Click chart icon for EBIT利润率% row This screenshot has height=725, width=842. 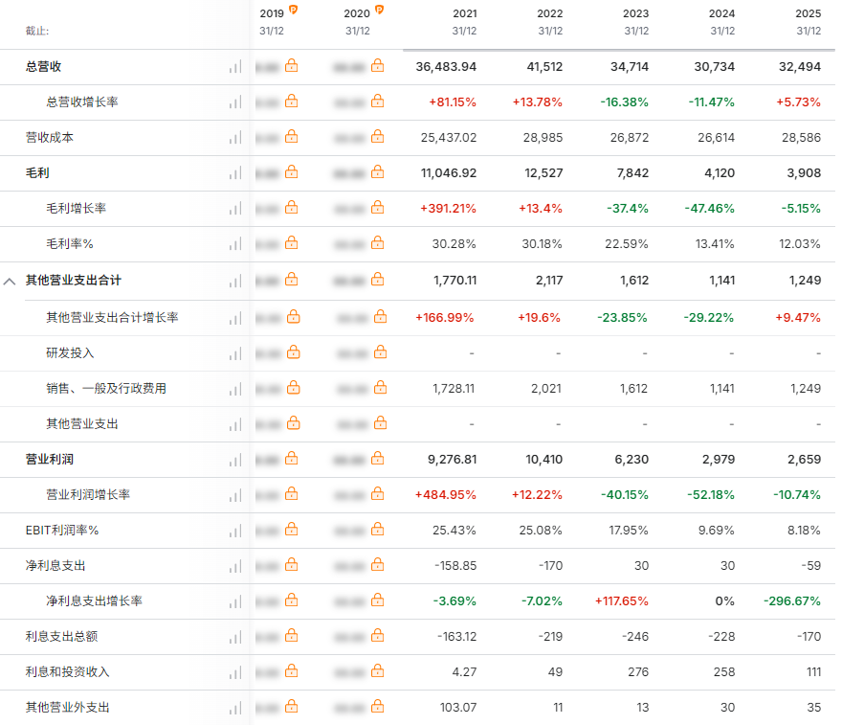tap(234, 531)
